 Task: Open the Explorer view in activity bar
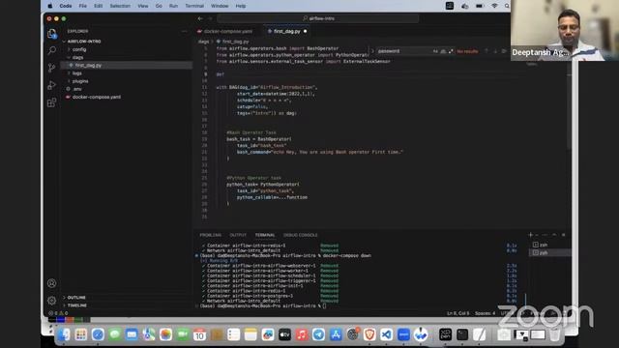(x=51, y=34)
